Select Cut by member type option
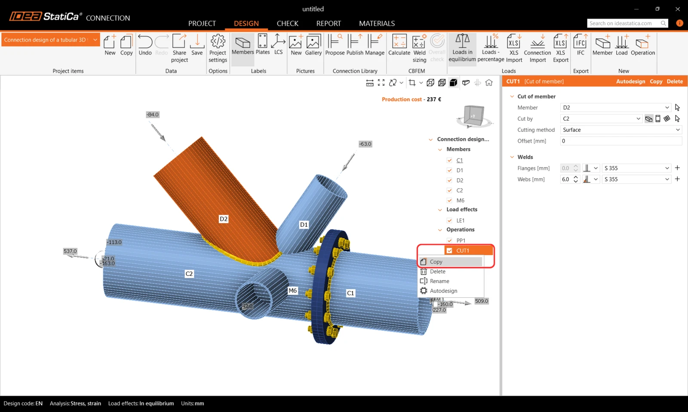The width and height of the screenshot is (688, 412). [x=649, y=119]
